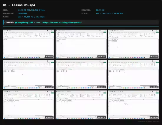Select the last thumbnail stamped 00:10:50
Screen dimensions: 162x125
tap(134, 105)
